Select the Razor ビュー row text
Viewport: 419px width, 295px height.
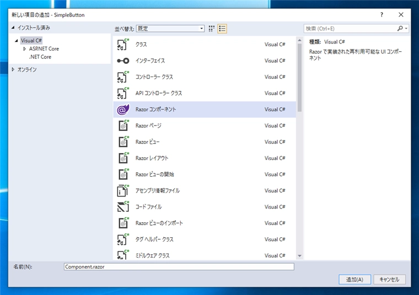click(x=148, y=142)
